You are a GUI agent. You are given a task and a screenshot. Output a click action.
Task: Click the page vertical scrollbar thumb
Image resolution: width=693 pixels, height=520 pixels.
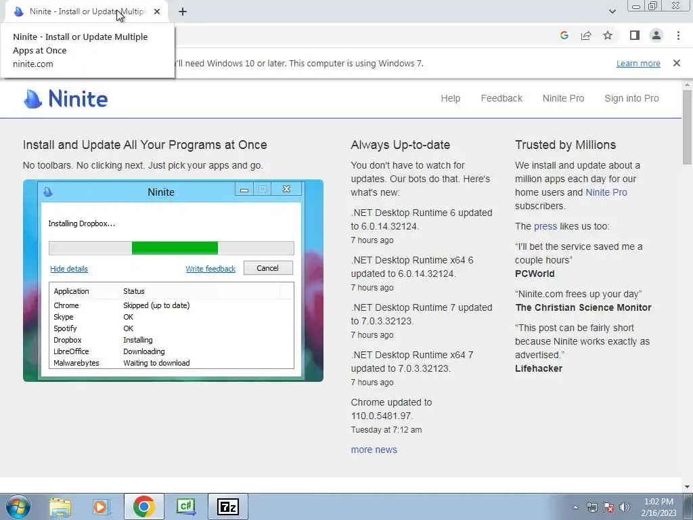point(687,126)
